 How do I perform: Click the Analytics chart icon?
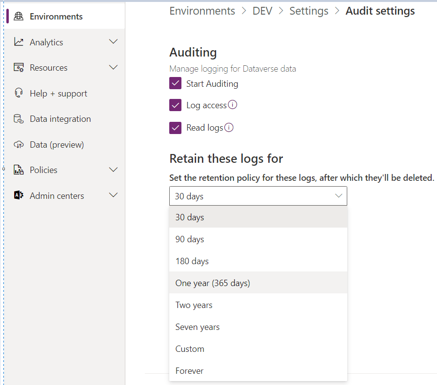19,42
